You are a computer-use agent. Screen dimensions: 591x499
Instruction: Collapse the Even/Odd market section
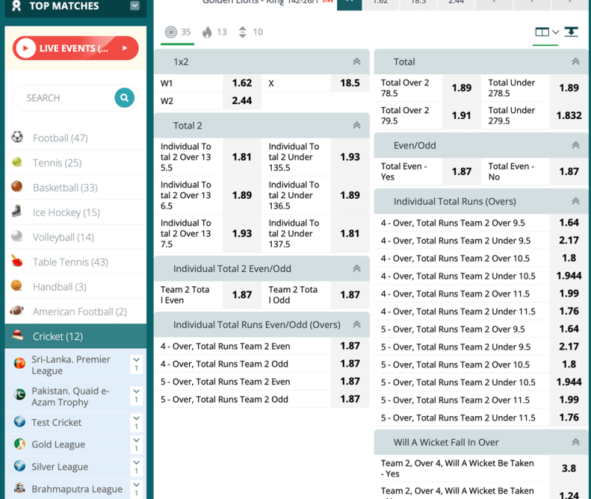pos(575,145)
